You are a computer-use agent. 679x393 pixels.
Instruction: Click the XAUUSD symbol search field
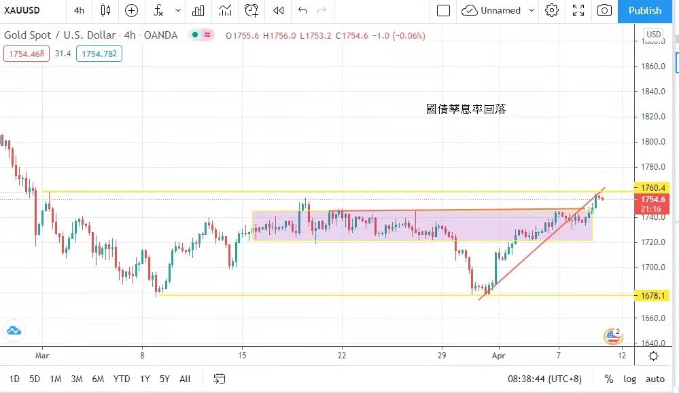click(25, 10)
